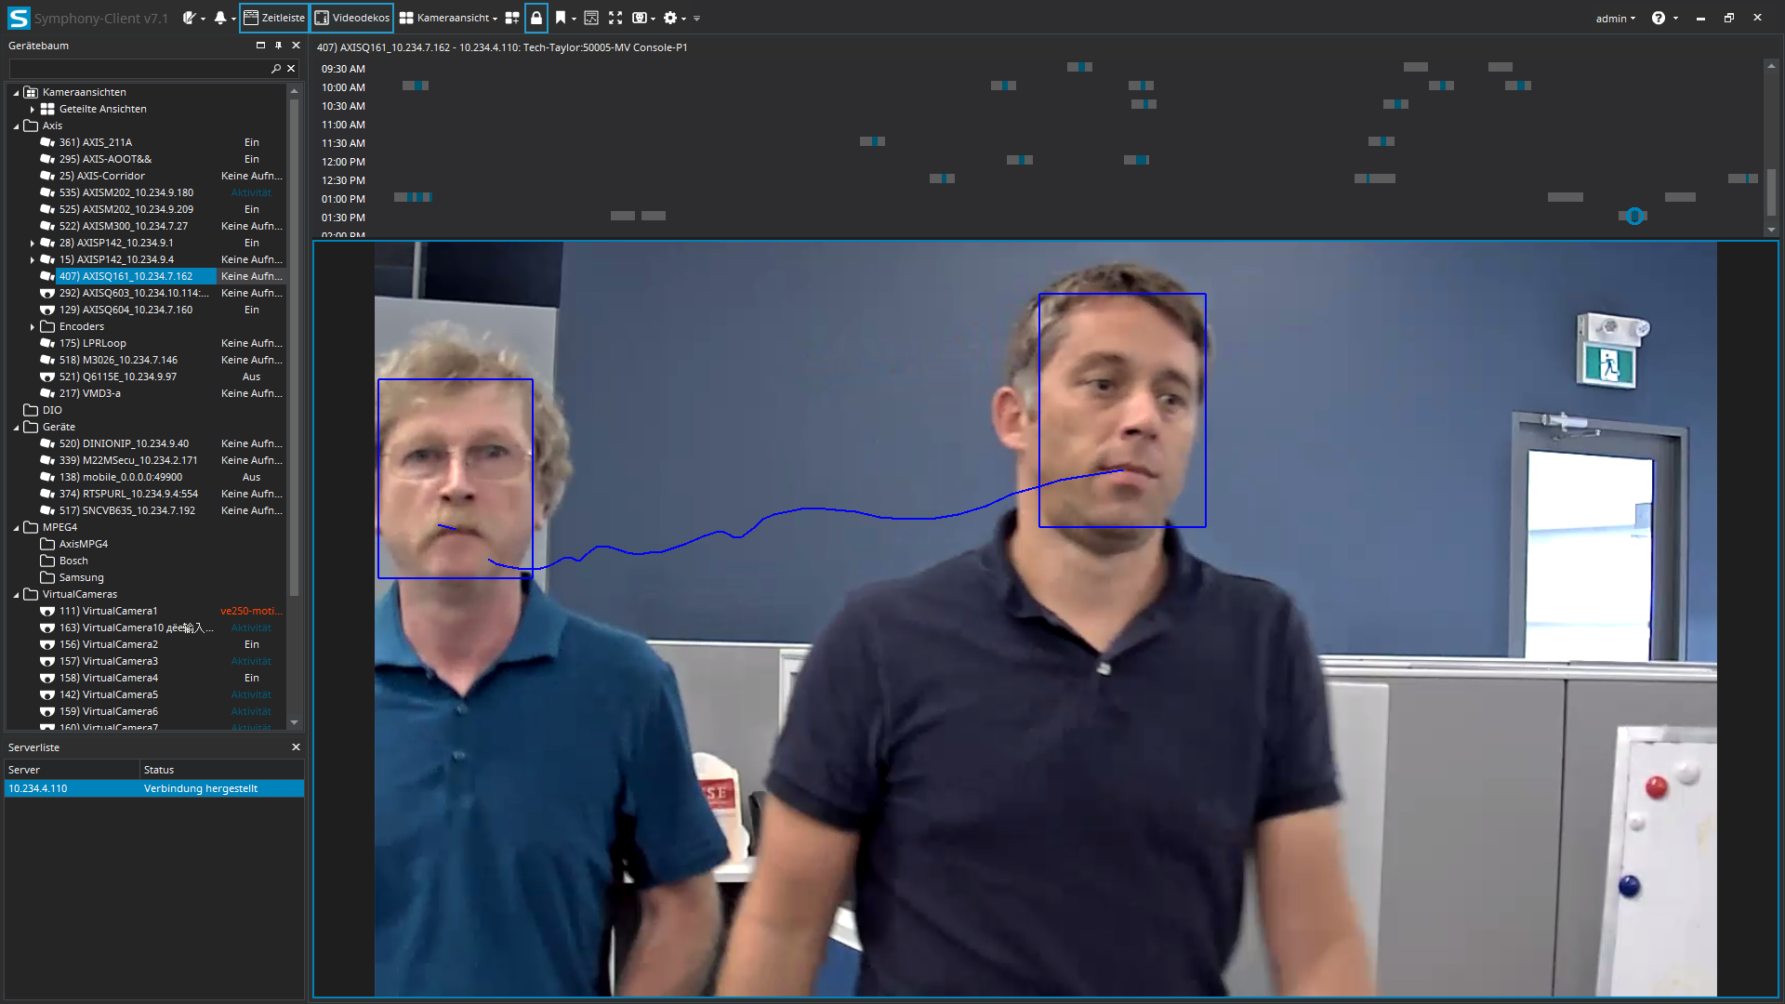
Task: Select the Bosch folder
Action: click(x=73, y=561)
